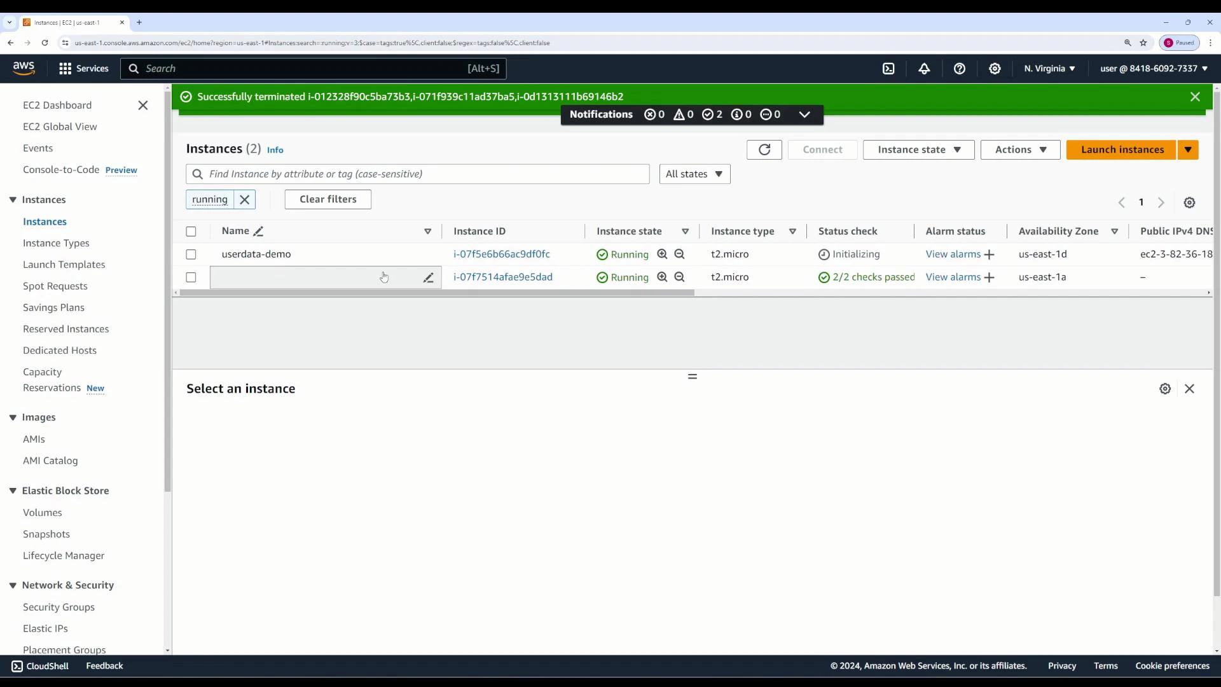Click the pencil icon to rename the second instance
Viewport: 1221px width, 687px height.
(429, 277)
